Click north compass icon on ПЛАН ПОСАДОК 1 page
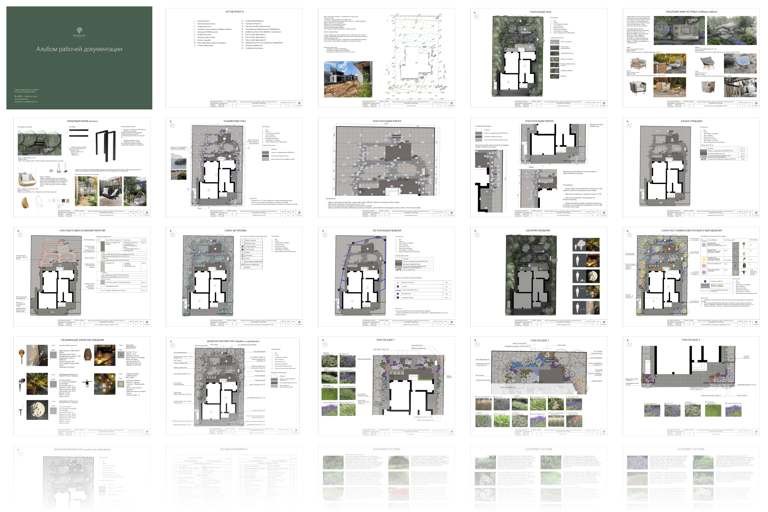The image size is (768, 512). tap(325, 345)
